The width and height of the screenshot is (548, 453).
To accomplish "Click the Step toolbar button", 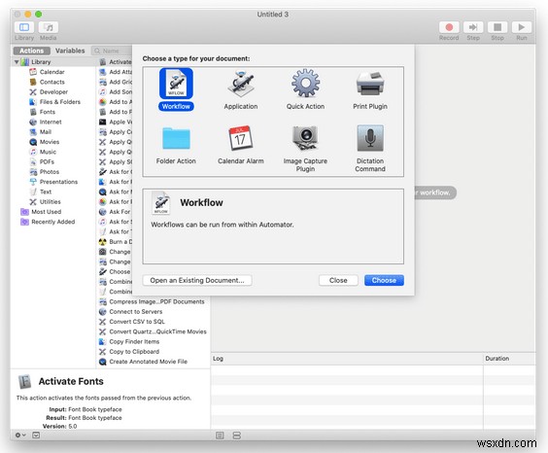I will pyautogui.click(x=473, y=27).
